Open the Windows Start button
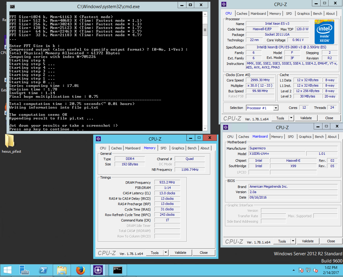The image size is (343, 277). click(x=8, y=270)
